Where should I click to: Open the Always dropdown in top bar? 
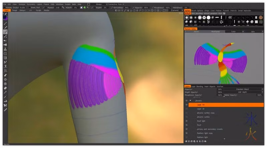(99, 4)
